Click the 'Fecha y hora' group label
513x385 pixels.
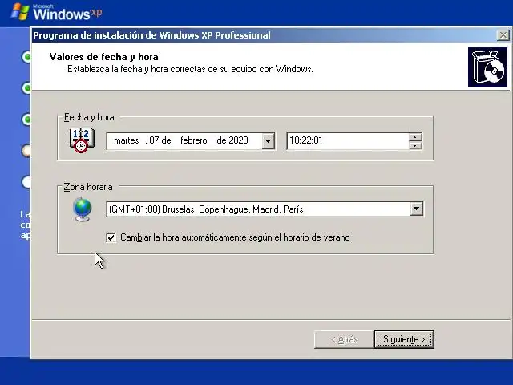point(89,117)
